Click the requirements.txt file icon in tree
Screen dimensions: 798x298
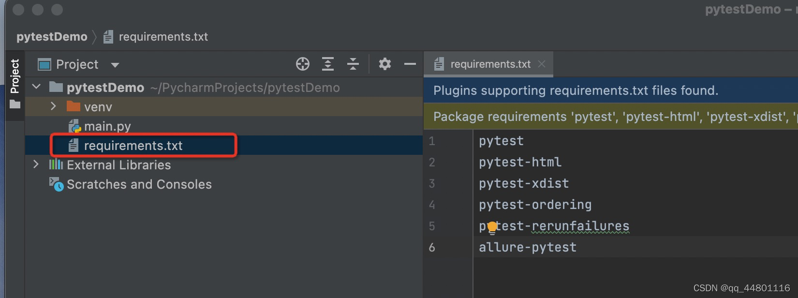point(74,145)
